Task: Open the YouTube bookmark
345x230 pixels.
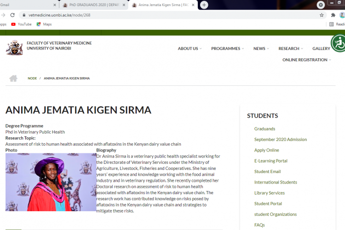Action: click(21, 24)
